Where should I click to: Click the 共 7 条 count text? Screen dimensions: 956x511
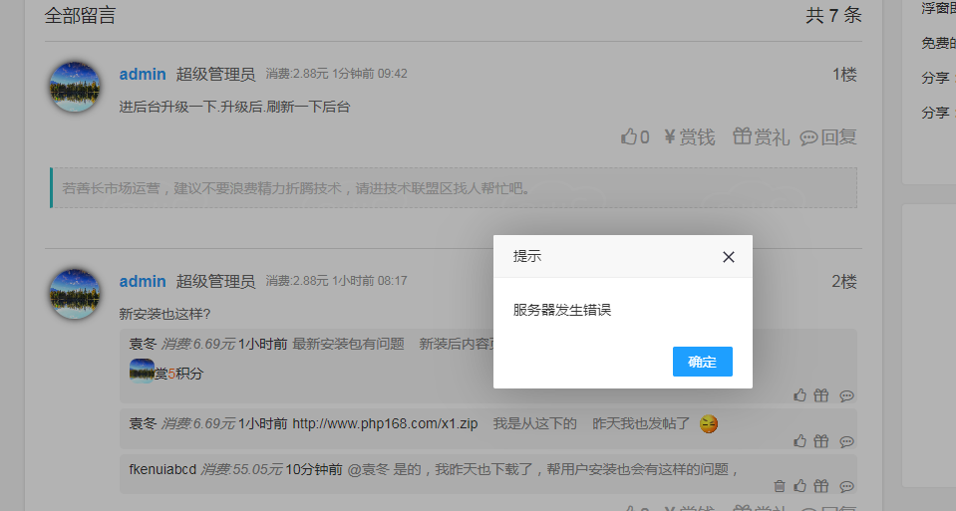(x=833, y=15)
